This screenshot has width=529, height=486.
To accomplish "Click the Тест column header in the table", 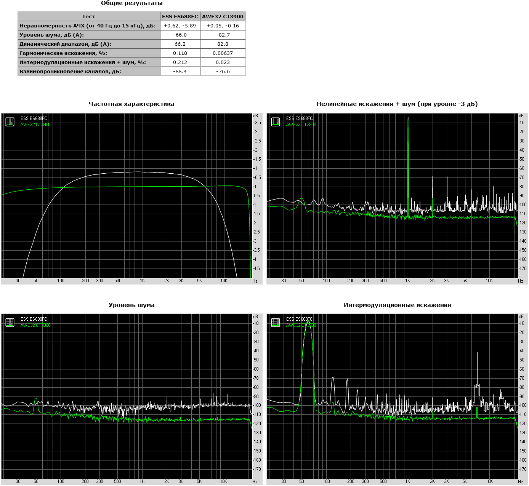I will pos(89,16).
